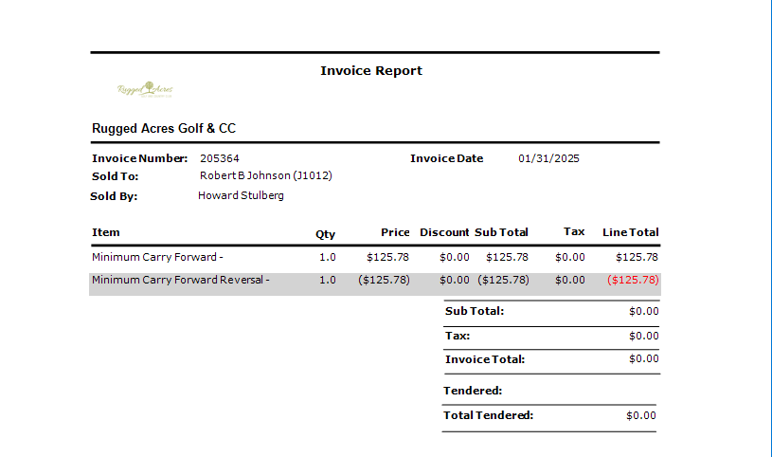Select the "Invoice Date" label
The height and width of the screenshot is (457, 772).
coord(446,158)
